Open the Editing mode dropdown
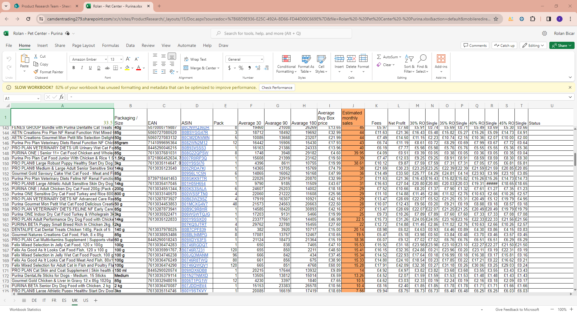Viewport: 577px width, 312px height. click(533, 46)
